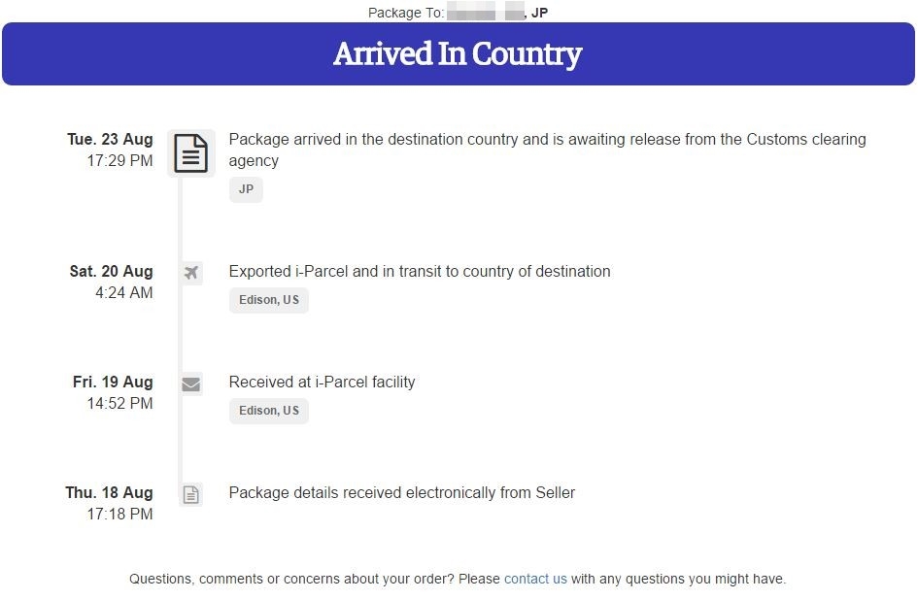Screen dimensions: 918x600
Task: Click the Package To destination line
Action: click(x=458, y=13)
